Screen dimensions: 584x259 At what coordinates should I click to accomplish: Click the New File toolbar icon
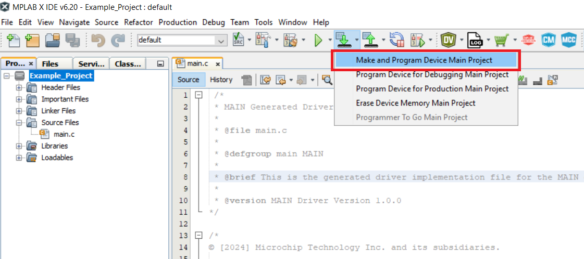coord(14,40)
